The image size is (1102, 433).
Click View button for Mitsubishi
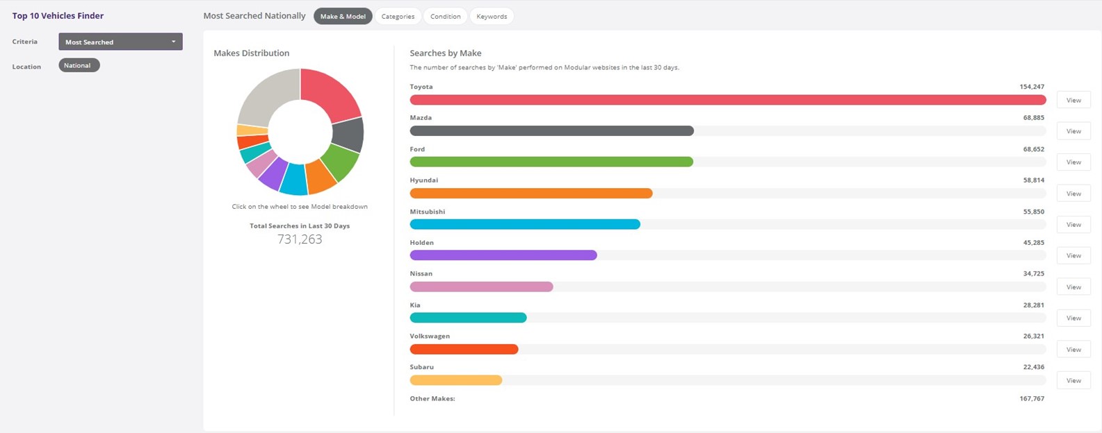pyautogui.click(x=1073, y=225)
